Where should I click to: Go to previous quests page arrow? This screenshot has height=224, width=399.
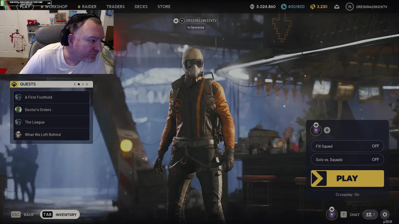click(x=75, y=84)
